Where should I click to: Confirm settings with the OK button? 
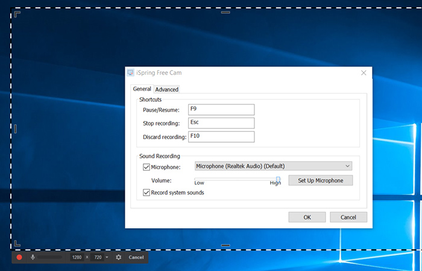(307, 217)
